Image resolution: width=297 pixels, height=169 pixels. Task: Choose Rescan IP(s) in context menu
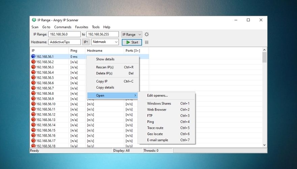[113, 67]
